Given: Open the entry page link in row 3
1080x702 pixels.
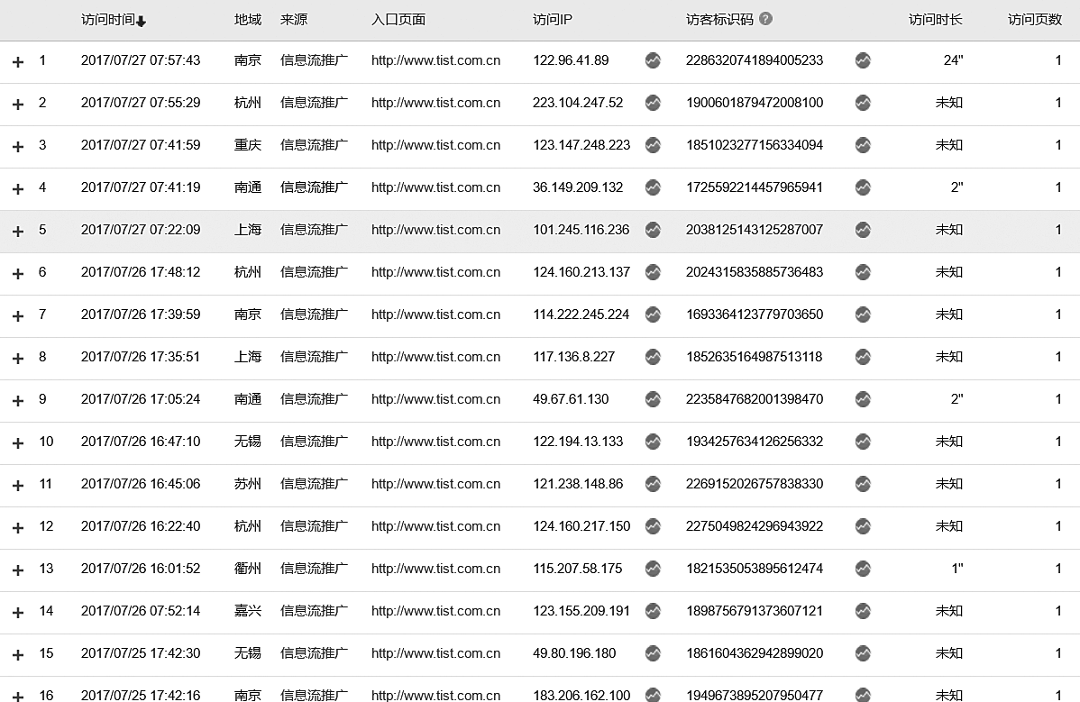Looking at the screenshot, I should point(435,145).
